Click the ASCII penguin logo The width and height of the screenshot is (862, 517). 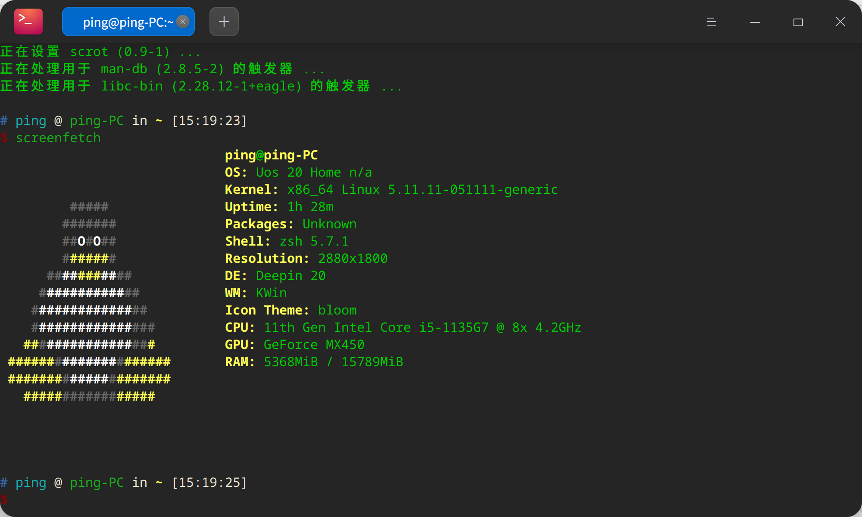pos(89,302)
